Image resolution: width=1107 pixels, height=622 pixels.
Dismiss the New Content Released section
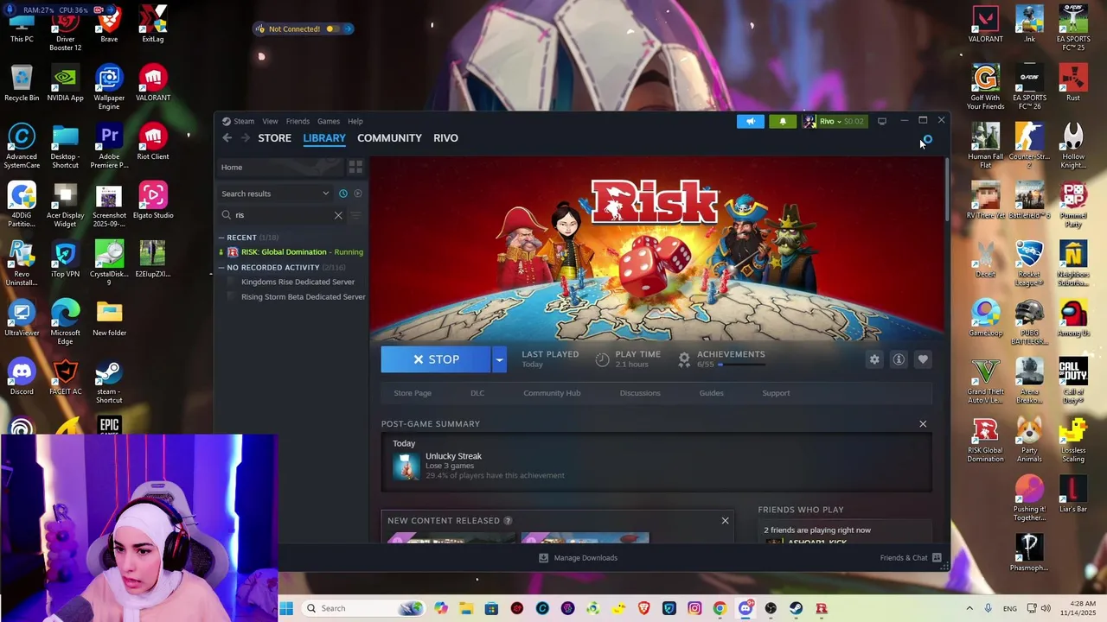(725, 520)
